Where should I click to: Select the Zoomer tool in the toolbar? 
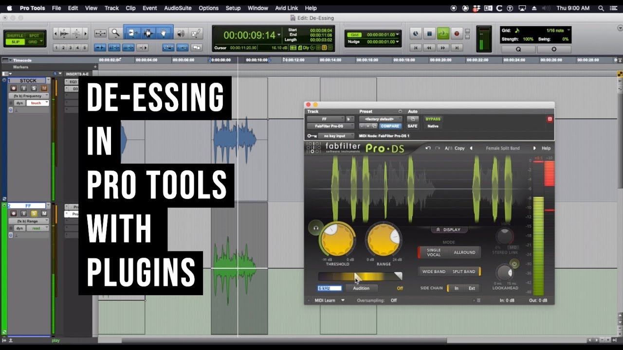point(115,33)
